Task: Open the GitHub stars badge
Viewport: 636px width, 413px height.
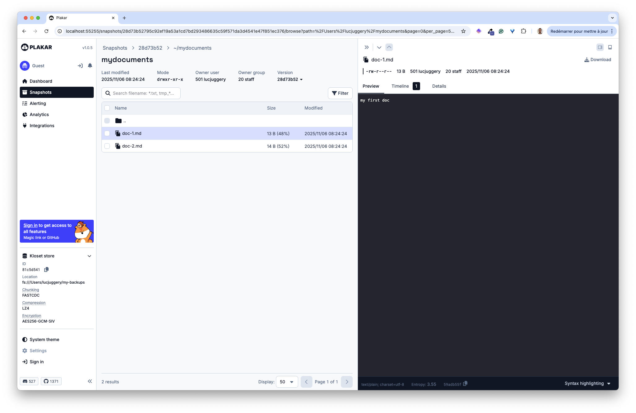Action: coord(51,381)
